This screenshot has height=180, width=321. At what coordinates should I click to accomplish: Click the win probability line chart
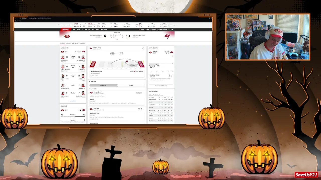click(x=154, y=66)
